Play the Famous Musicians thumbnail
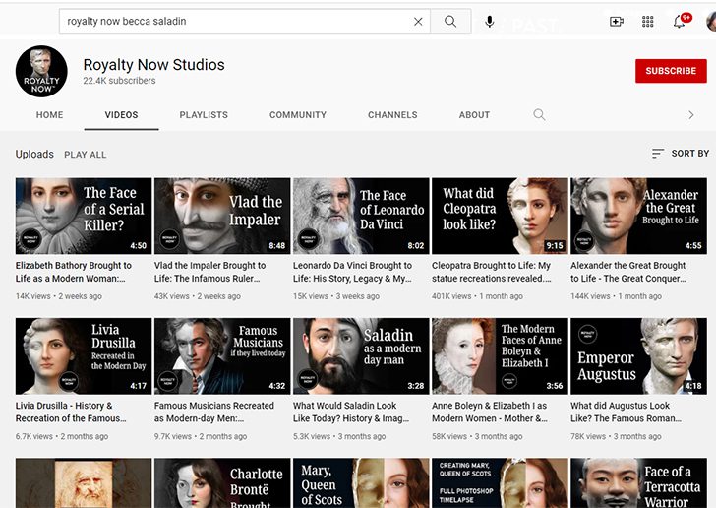 point(222,356)
